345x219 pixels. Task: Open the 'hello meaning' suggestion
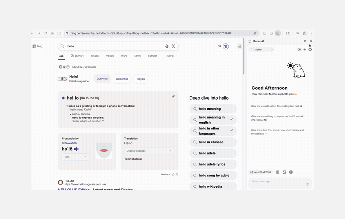point(213,109)
